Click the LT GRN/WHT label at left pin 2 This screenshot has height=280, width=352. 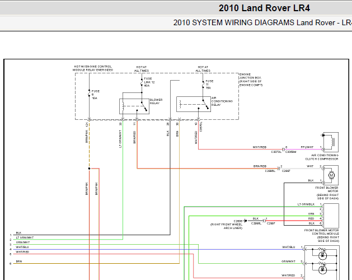click(x=25, y=237)
